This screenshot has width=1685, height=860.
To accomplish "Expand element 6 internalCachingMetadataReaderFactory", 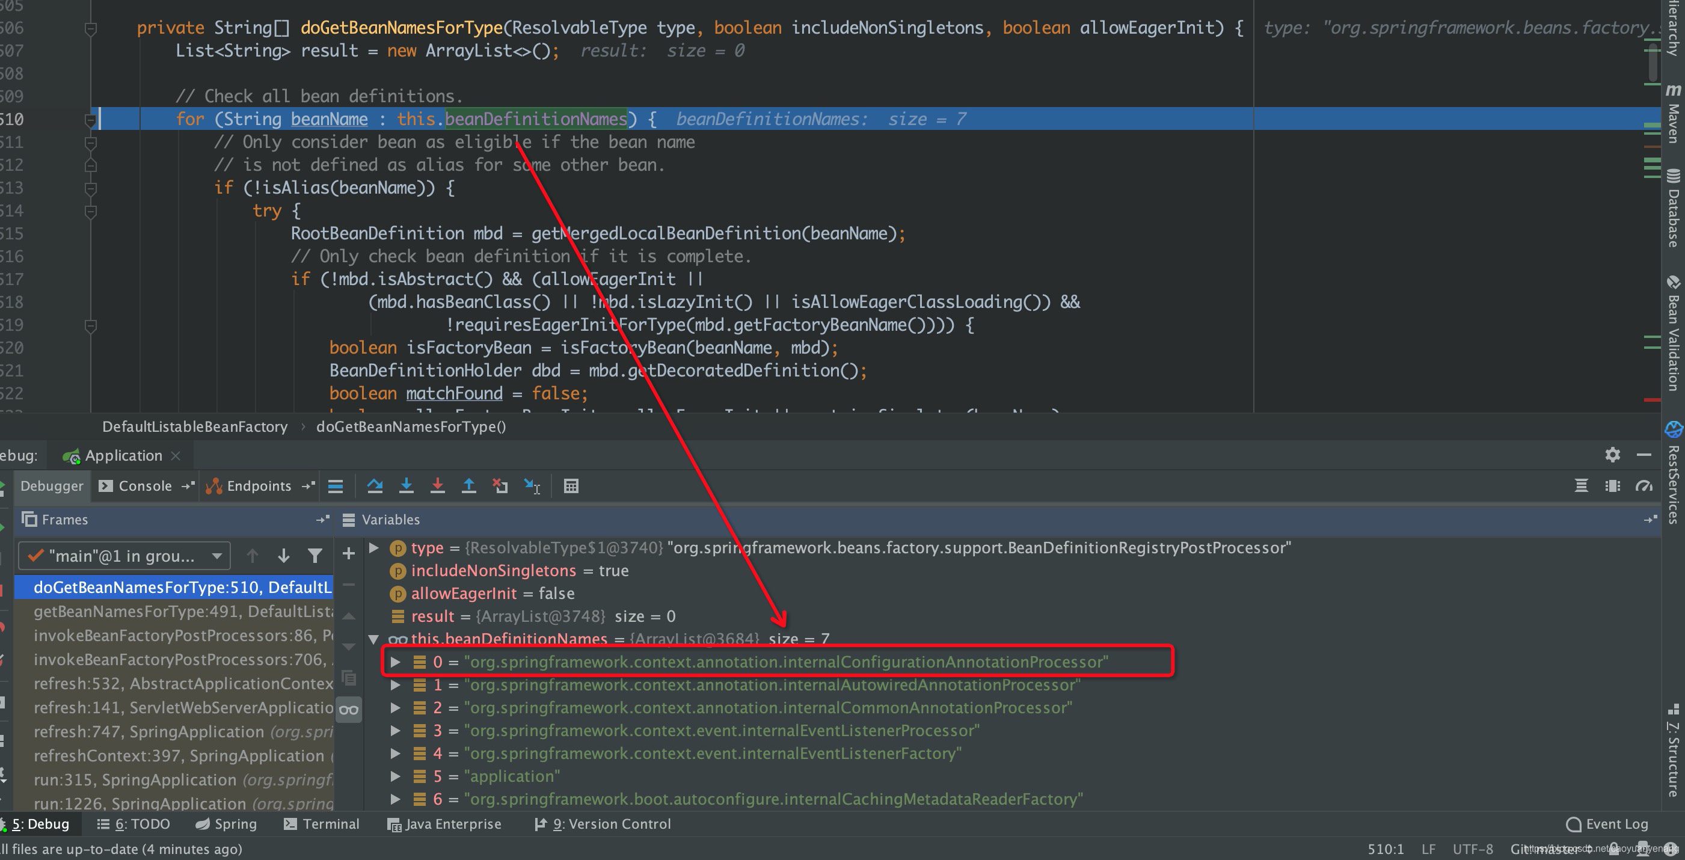I will (x=396, y=799).
